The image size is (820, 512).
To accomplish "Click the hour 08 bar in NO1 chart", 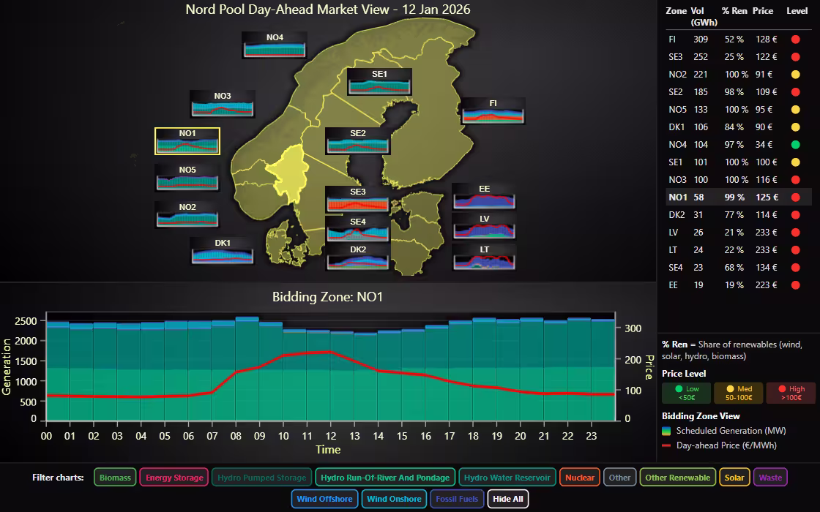I will 247,369.
